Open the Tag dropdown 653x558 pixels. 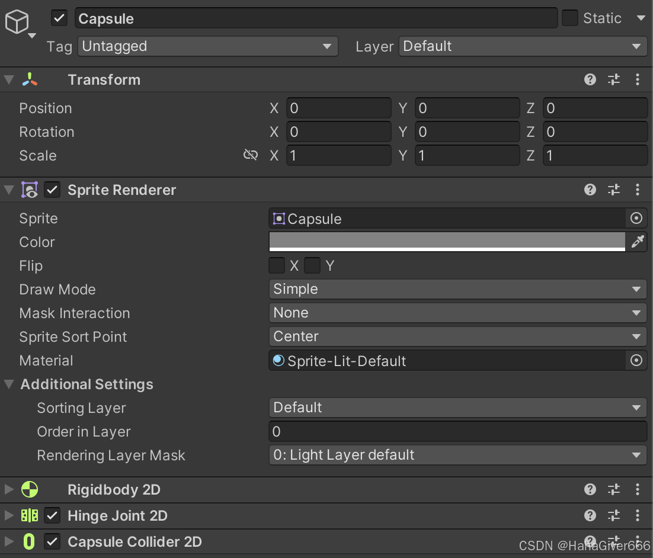click(207, 46)
